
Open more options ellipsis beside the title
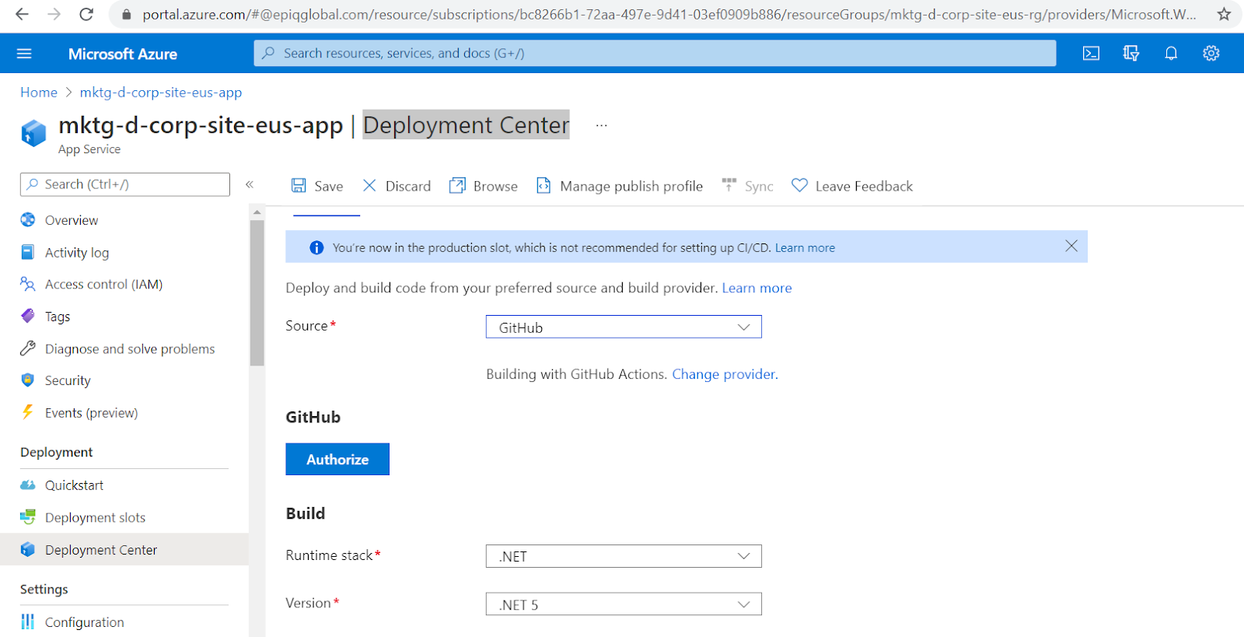pyautogui.click(x=602, y=125)
